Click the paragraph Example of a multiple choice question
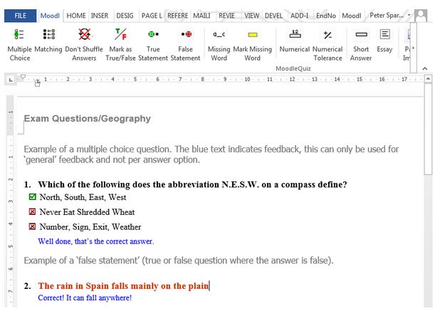Screen dimensions: 440x321 point(211,154)
